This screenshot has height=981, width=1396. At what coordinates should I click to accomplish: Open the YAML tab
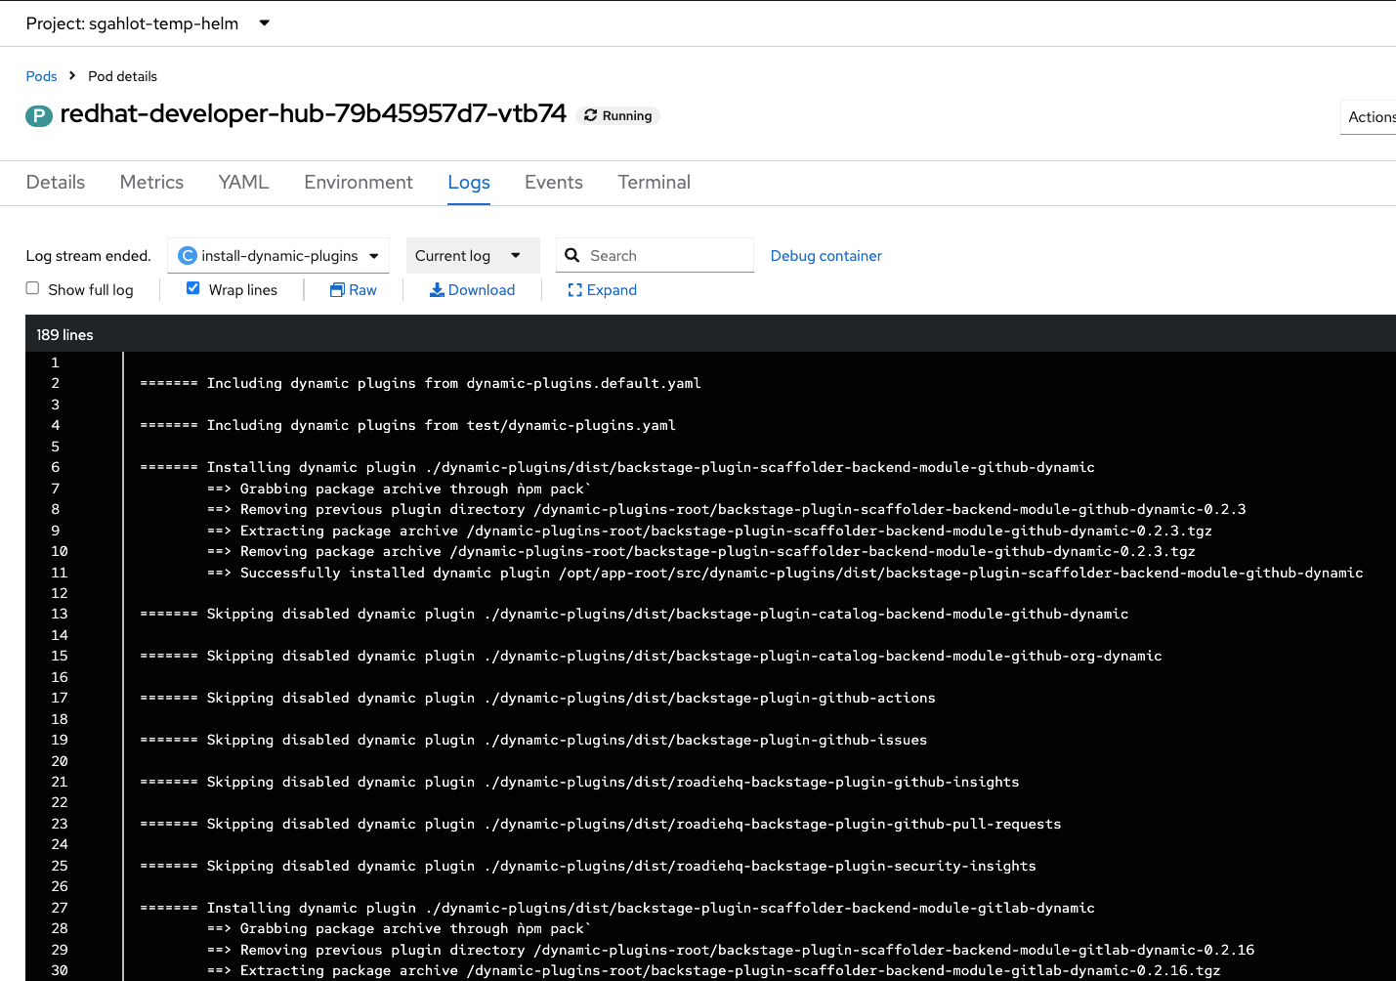243,183
